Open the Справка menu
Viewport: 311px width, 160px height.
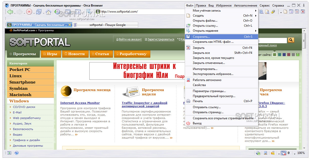(x=278, y=6)
